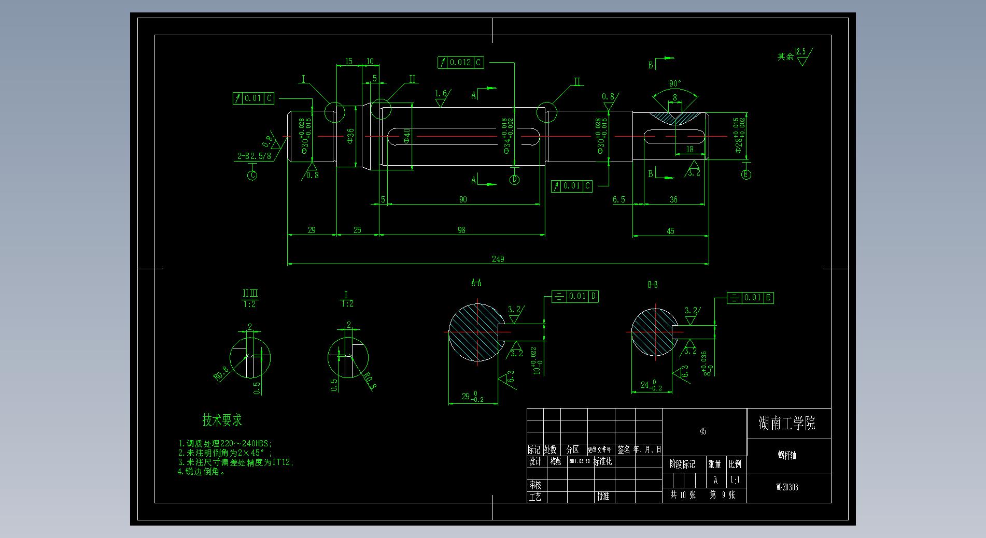Click the "0.01 D" symmetry tolerance frame
Screen dimensions: 986x538
coord(575,296)
